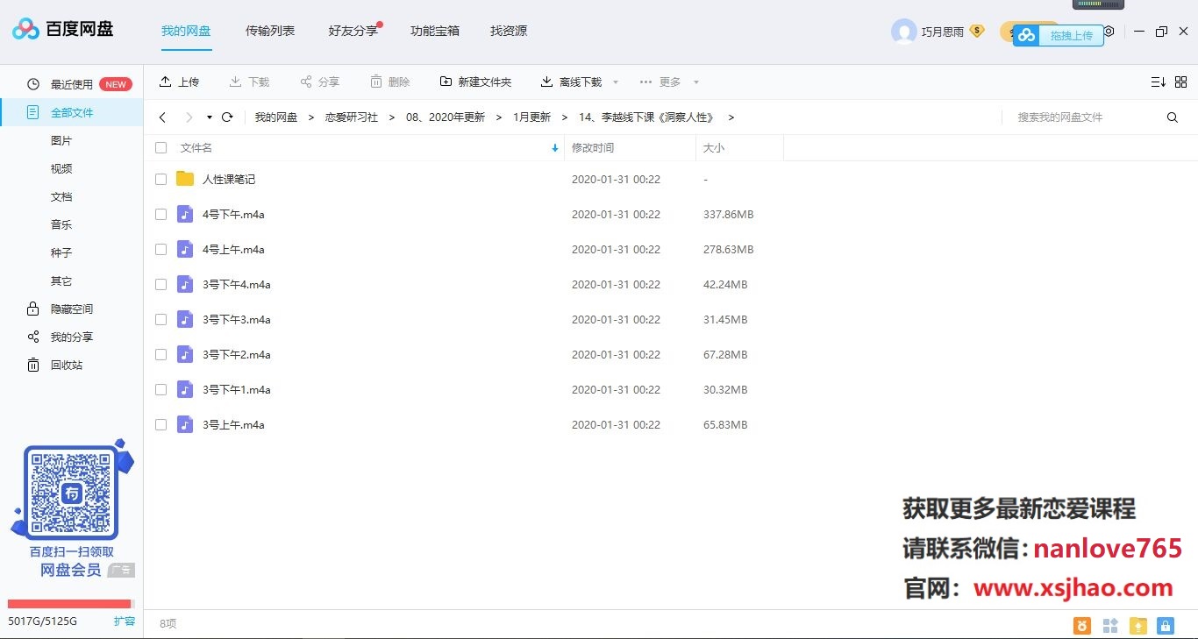1198x639 pixels.
Task: Navigate to 恋爱研习社 breadcrumb
Action: (x=352, y=117)
